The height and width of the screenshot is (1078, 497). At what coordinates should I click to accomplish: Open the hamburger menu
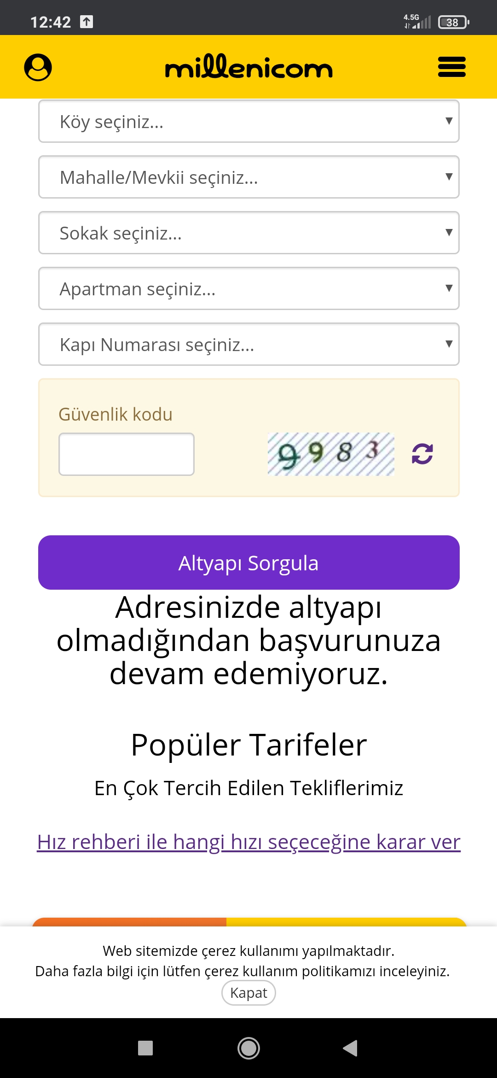(451, 67)
